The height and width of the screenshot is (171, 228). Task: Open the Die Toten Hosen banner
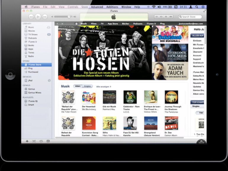click(x=105, y=53)
